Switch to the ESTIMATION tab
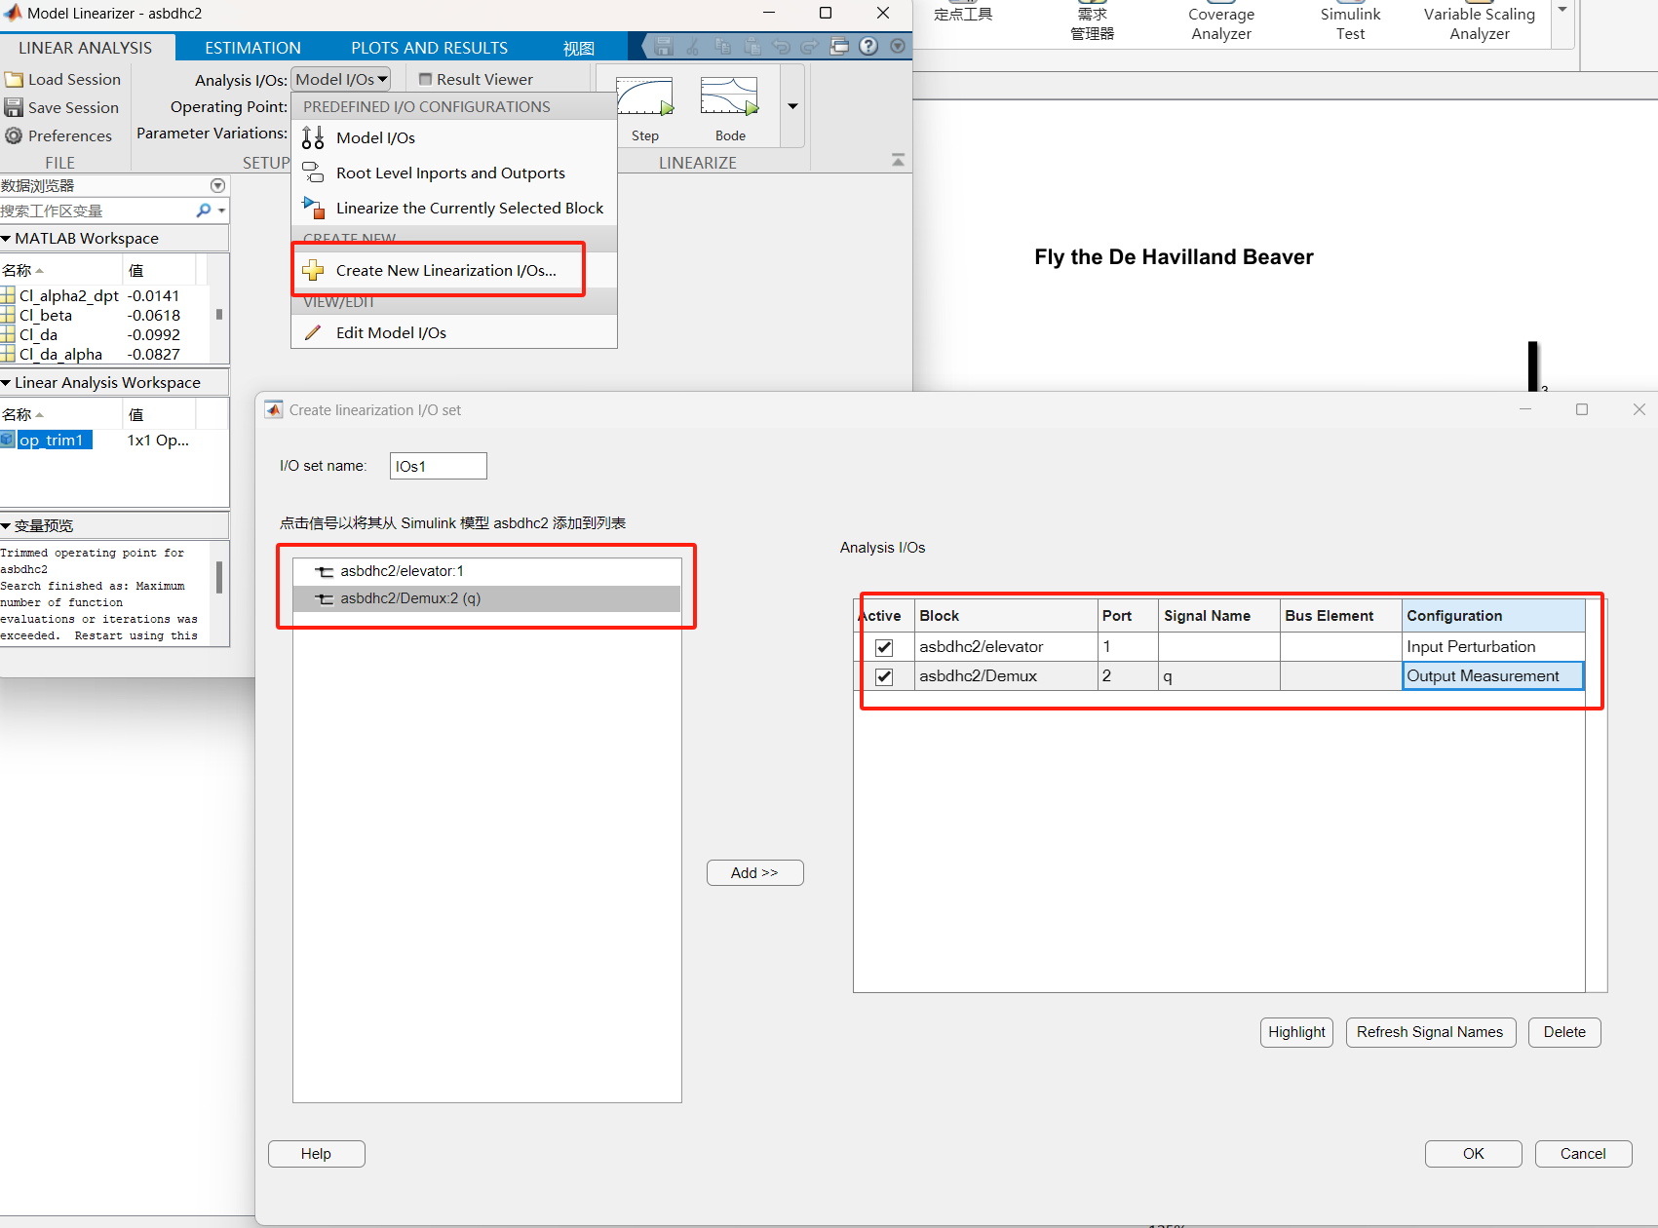 pyautogui.click(x=252, y=48)
